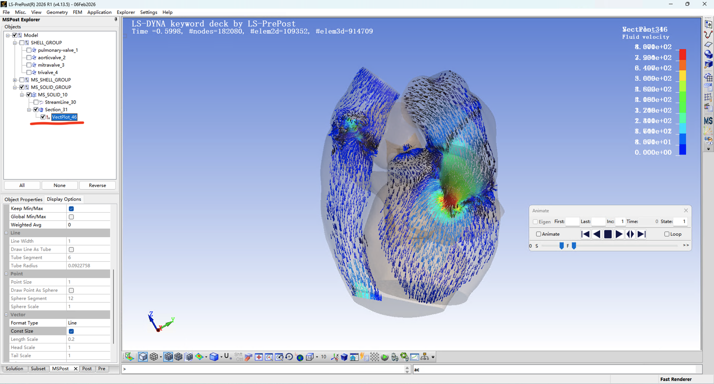The height and width of the screenshot is (384, 714).
Task: Open the Format Type dropdown showing Line
Action: [88, 323]
